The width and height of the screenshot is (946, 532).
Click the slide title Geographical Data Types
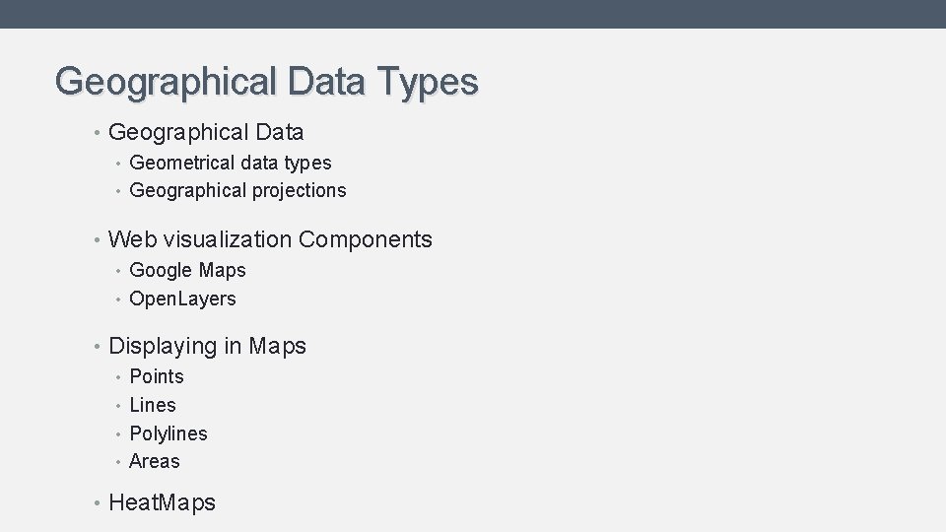point(266,81)
